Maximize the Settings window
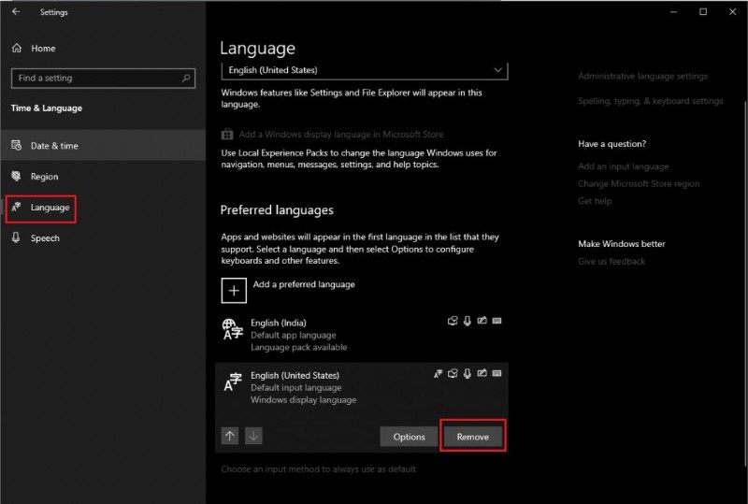This screenshot has height=504, width=748. click(703, 11)
